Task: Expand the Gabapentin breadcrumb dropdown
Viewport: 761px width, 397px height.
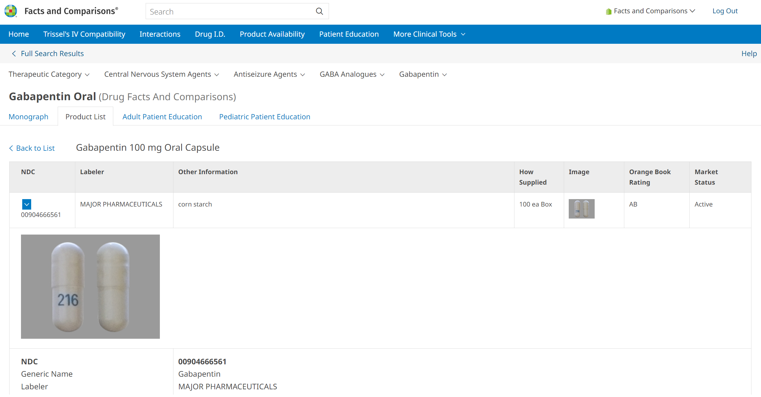Action: (423, 74)
